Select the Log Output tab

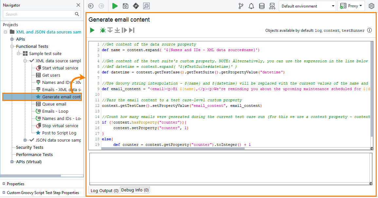coord(104,190)
